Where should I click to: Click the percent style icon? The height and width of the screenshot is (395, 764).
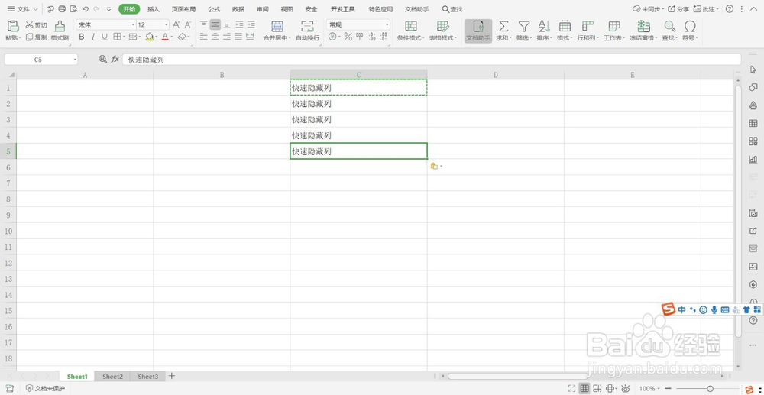pos(348,37)
